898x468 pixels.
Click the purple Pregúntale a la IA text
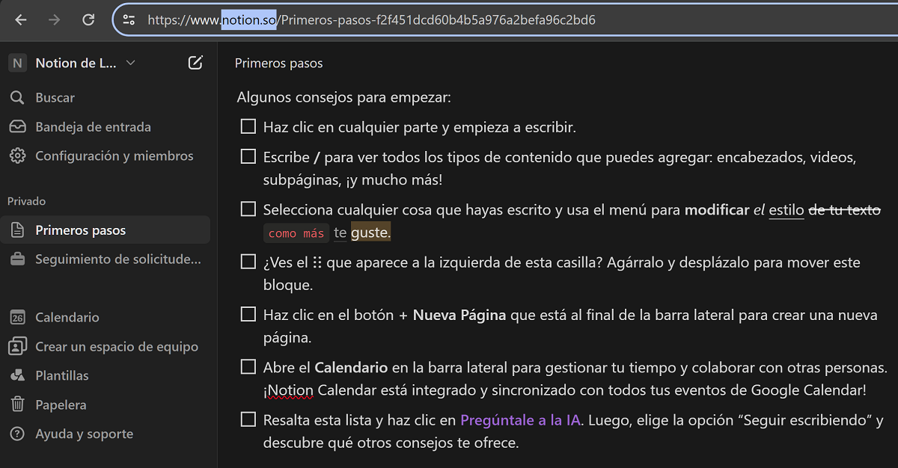click(522, 420)
